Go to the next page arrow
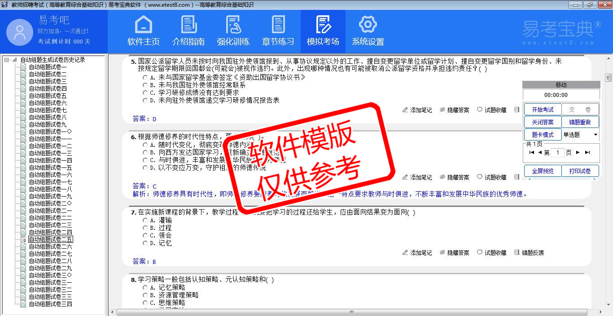 tap(578, 153)
